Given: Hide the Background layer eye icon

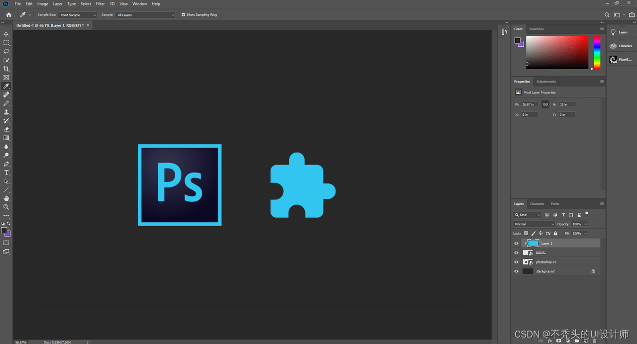Looking at the screenshot, I should coord(516,271).
